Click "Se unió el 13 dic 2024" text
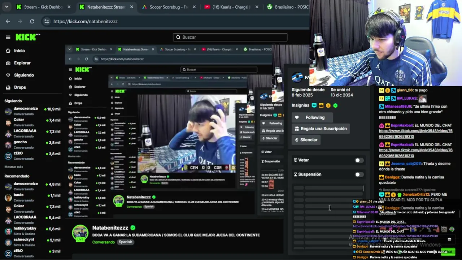 pyautogui.click(x=342, y=92)
